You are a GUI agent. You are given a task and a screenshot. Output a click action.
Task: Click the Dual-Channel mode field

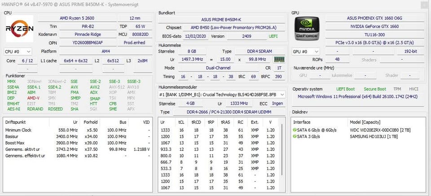pyautogui.click(x=218, y=68)
